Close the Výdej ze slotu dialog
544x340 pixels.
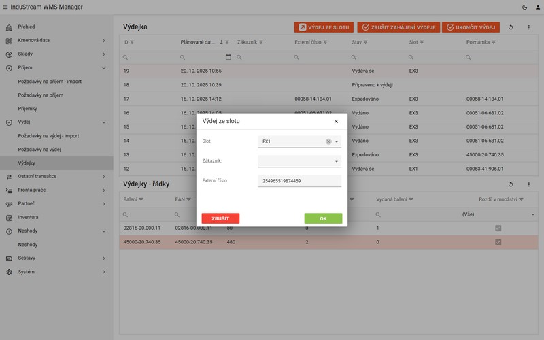point(336,122)
